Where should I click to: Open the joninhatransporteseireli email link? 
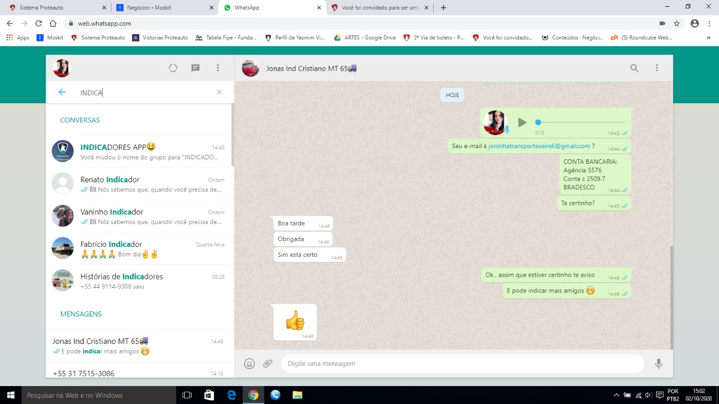coord(539,146)
